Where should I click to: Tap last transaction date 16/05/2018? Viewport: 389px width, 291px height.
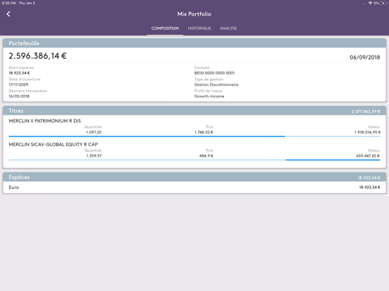coord(19,96)
